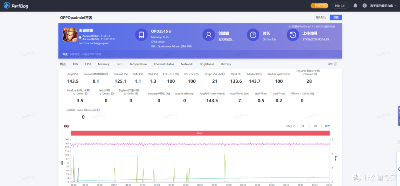
Task: Click help icon next to Smooth metric
Action: tap(107, 74)
